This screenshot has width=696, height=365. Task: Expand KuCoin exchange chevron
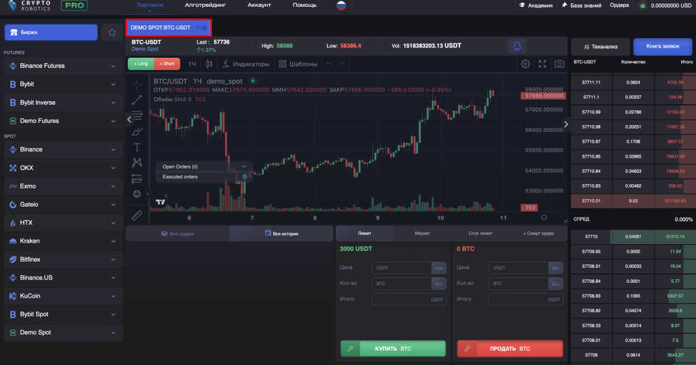pos(114,296)
